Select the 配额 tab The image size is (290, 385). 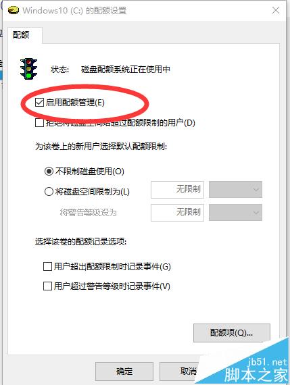pos(21,35)
